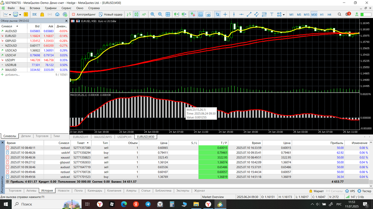Screen dimensions: 373x209
Task: Close the Market Watch panel
Action: (67, 21)
